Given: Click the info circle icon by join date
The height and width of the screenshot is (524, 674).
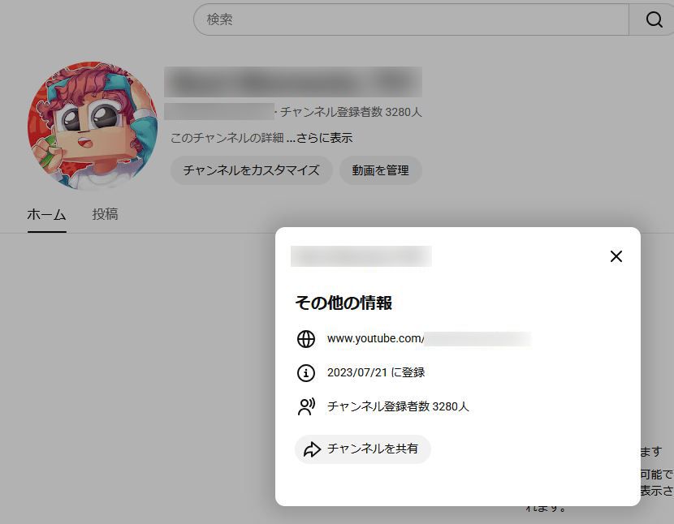Looking at the screenshot, I should pos(306,373).
